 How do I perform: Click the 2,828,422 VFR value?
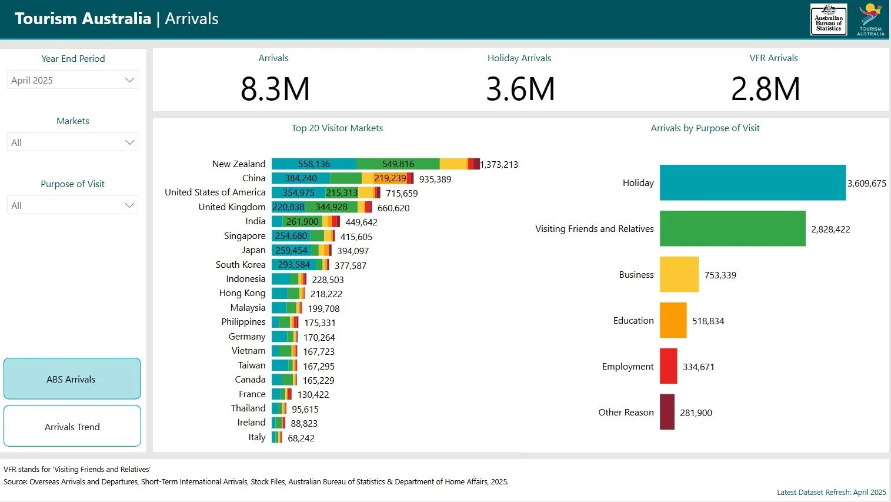[x=830, y=229]
